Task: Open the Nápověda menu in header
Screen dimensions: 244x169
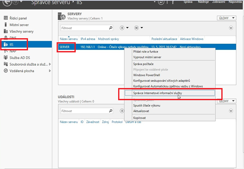Action: [x=235, y=2]
